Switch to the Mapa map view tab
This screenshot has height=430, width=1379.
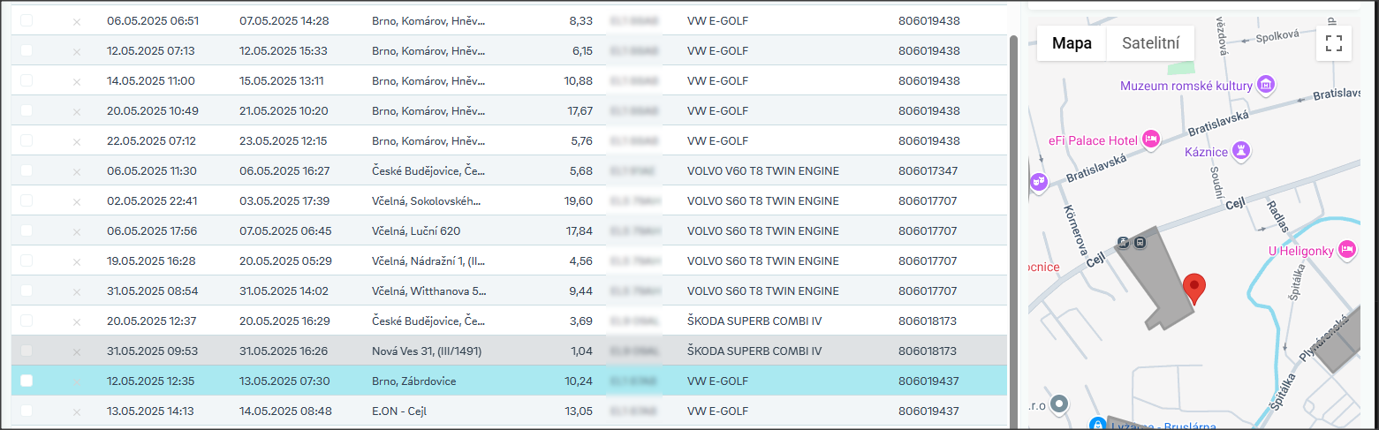tap(1071, 43)
